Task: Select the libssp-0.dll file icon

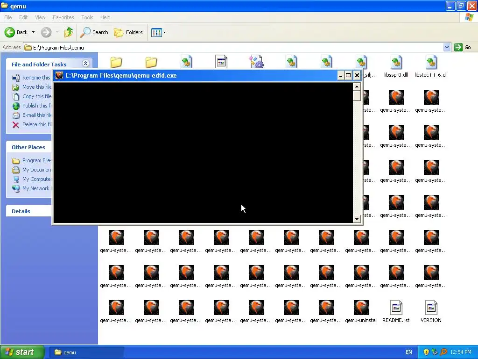Action: pyautogui.click(x=396, y=63)
